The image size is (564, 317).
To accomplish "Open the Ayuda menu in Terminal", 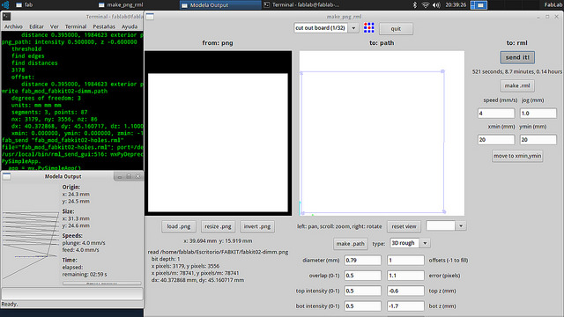I will coord(130,26).
